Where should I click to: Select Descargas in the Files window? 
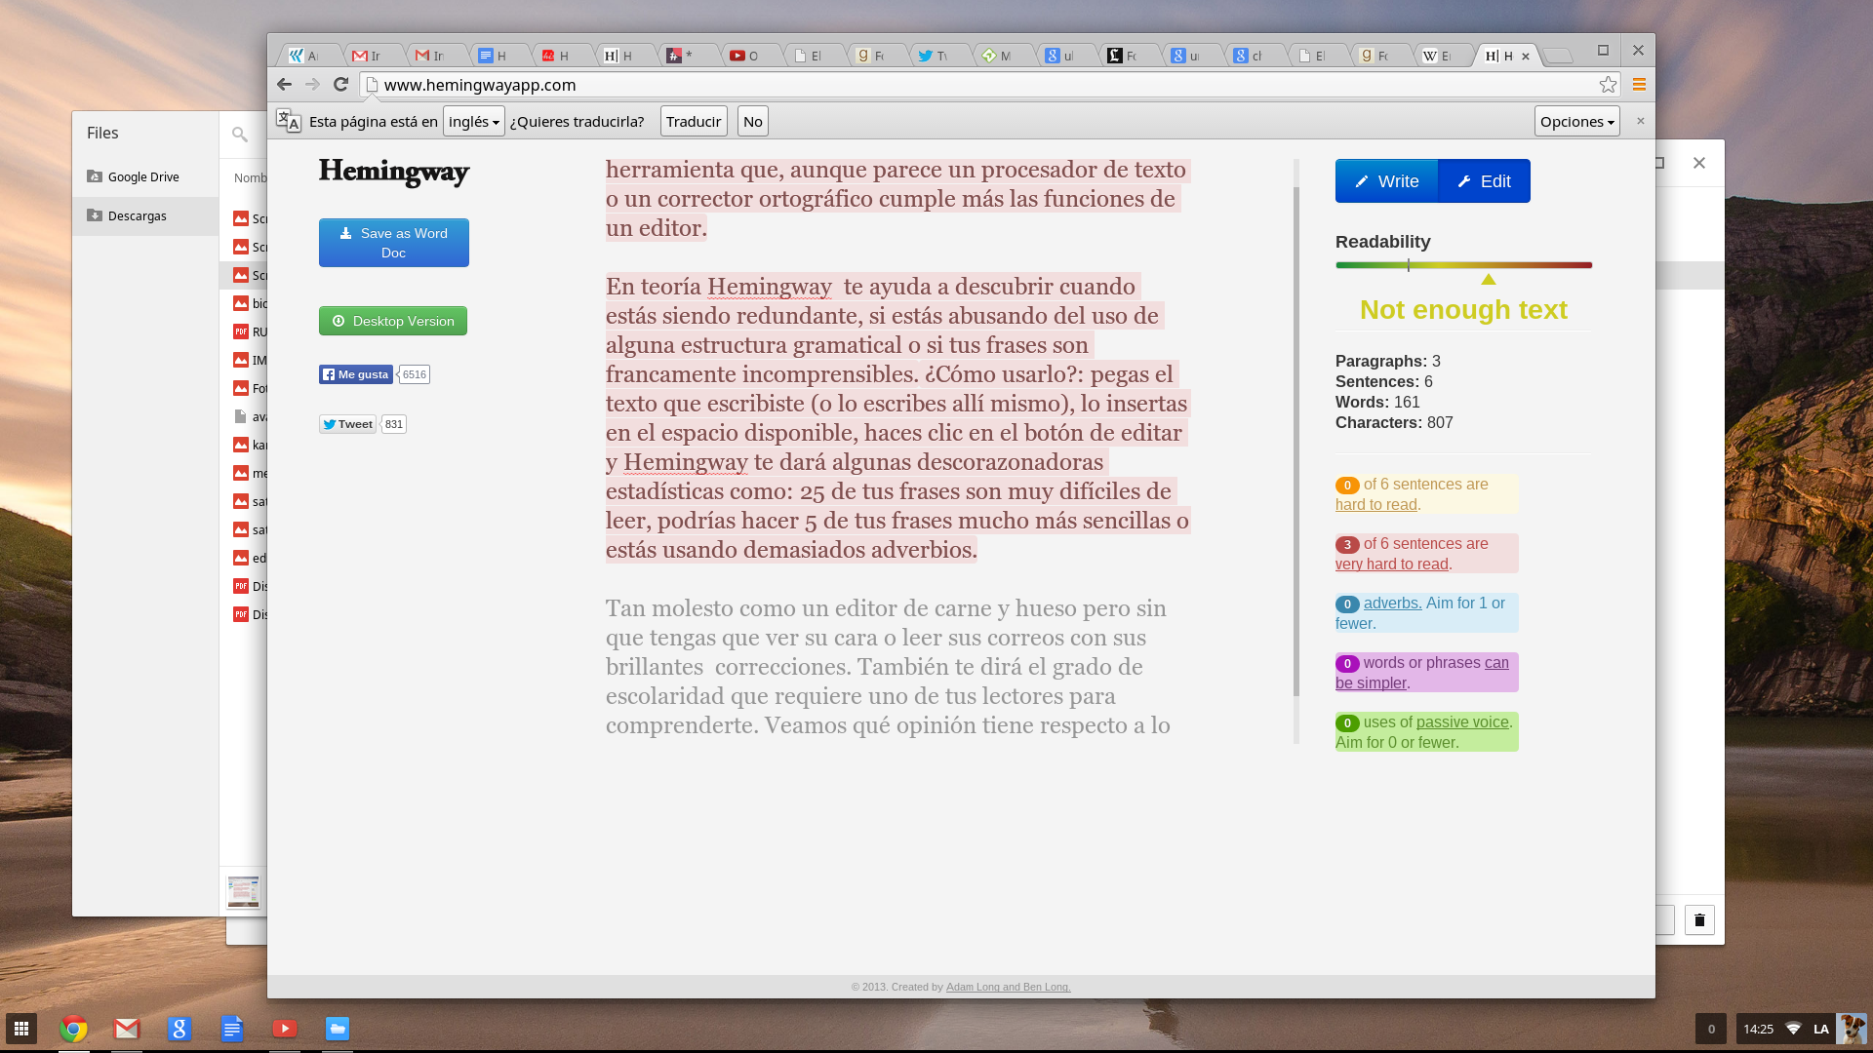click(145, 215)
